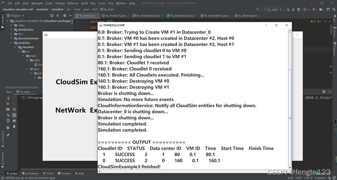The width and height of the screenshot is (337, 180).
Task: Click the Clear All trash icon in Run console
Action: pyautogui.click(x=14, y=126)
